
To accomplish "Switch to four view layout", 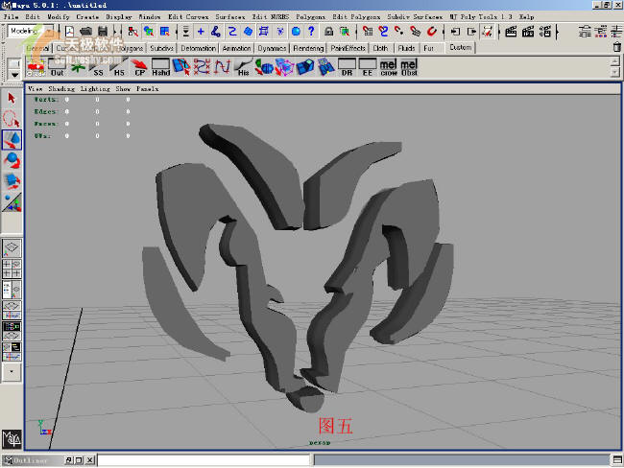I will click(12, 269).
